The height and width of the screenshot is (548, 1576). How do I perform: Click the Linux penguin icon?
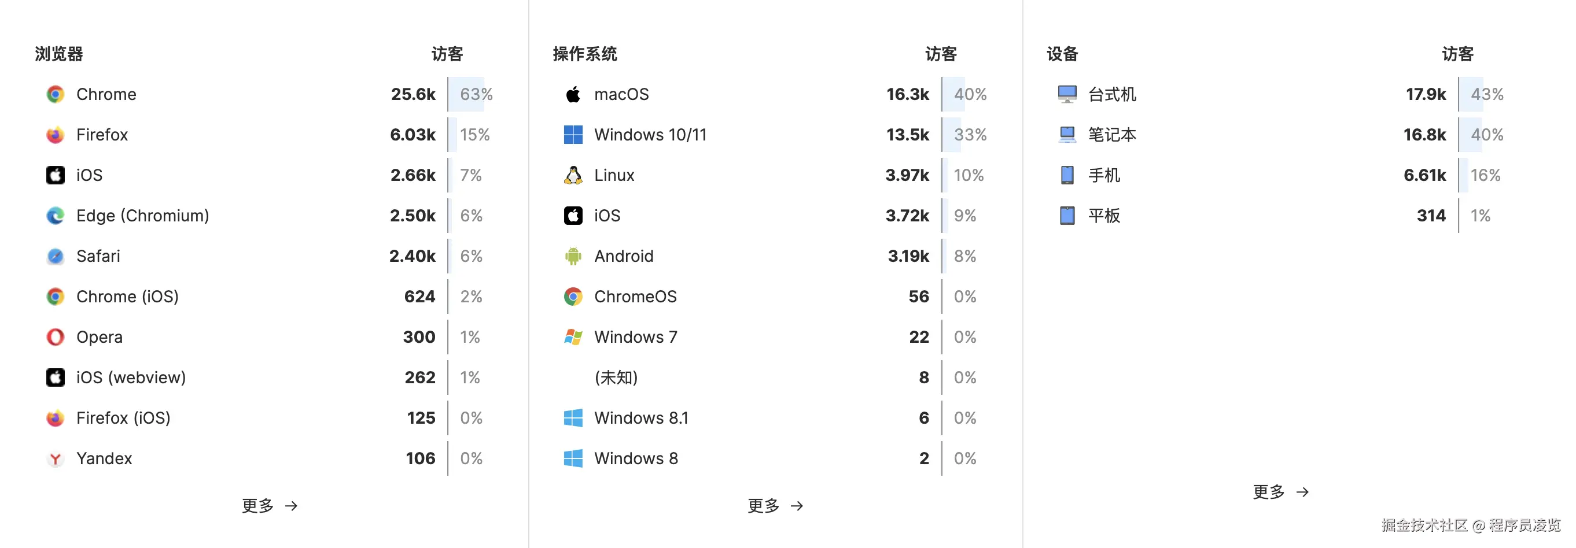pyautogui.click(x=573, y=175)
